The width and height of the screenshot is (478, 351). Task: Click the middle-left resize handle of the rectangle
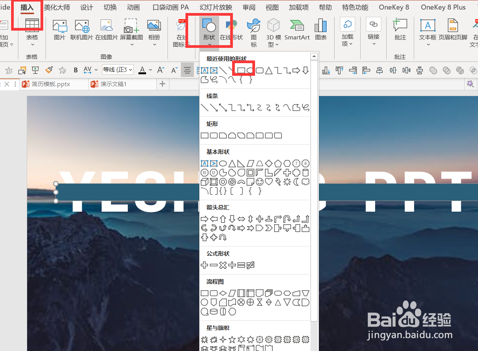coord(56,192)
